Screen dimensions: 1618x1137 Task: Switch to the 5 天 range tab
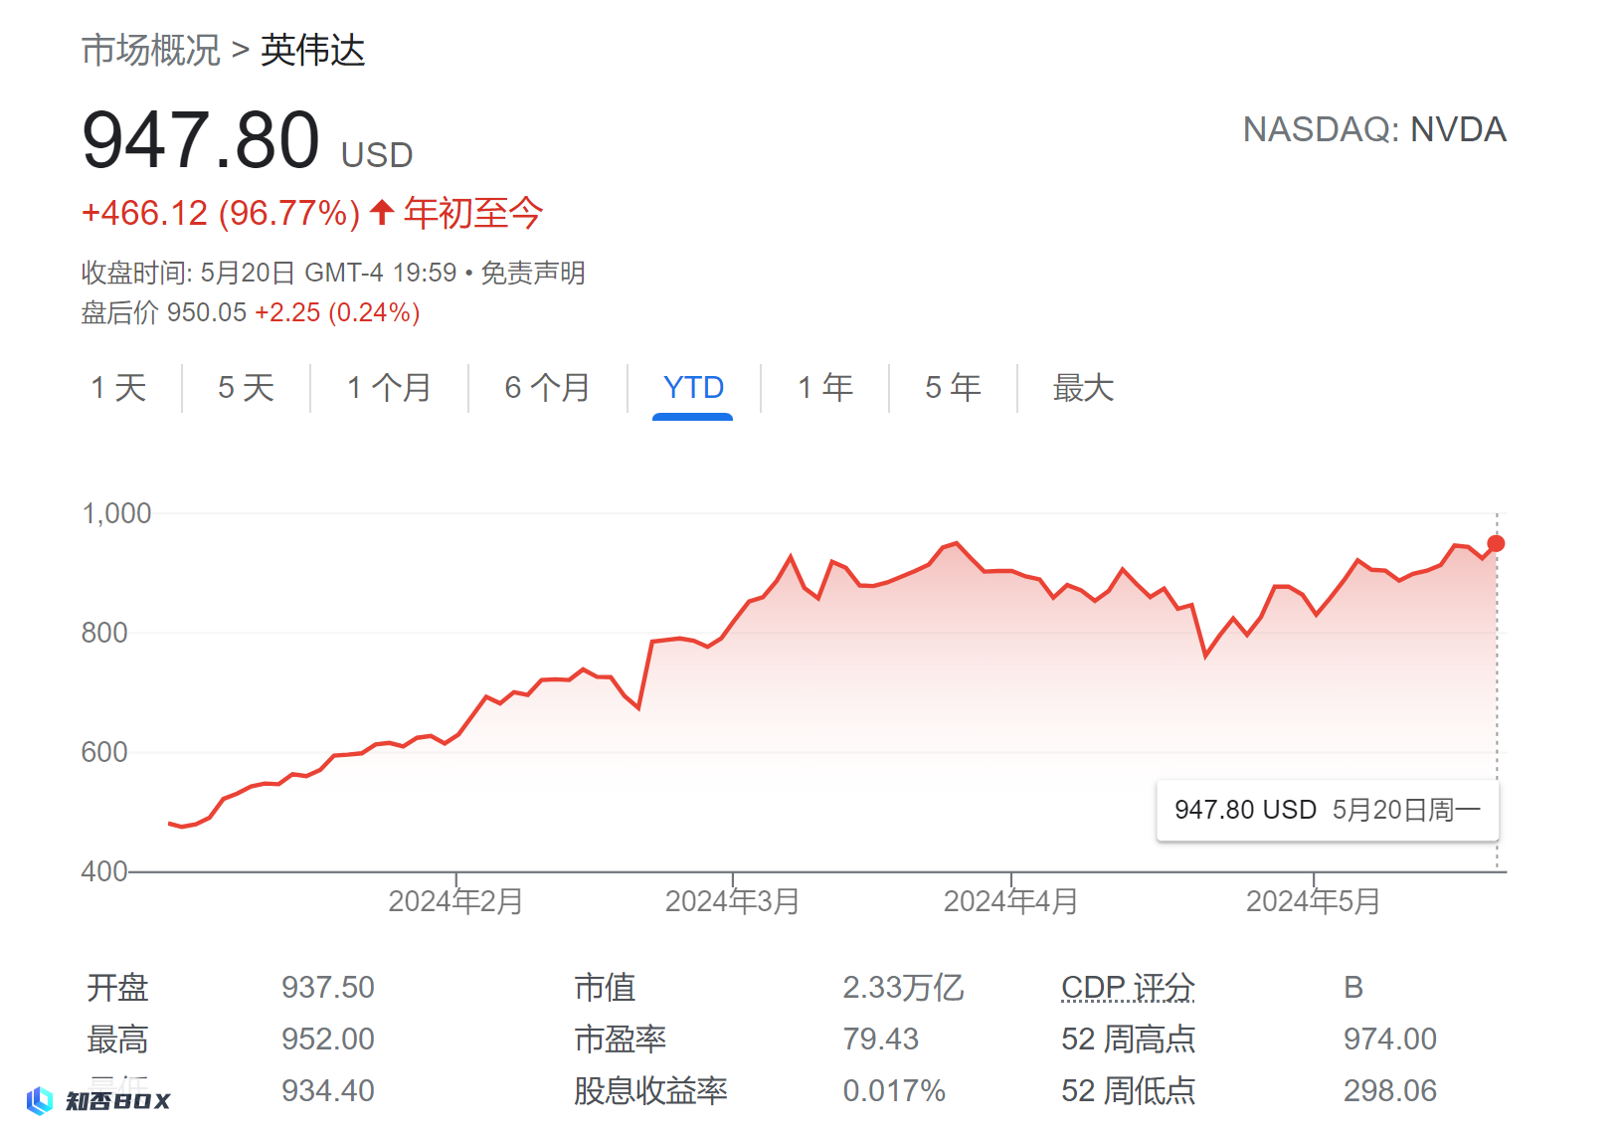pyautogui.click(x=246, y=387)
